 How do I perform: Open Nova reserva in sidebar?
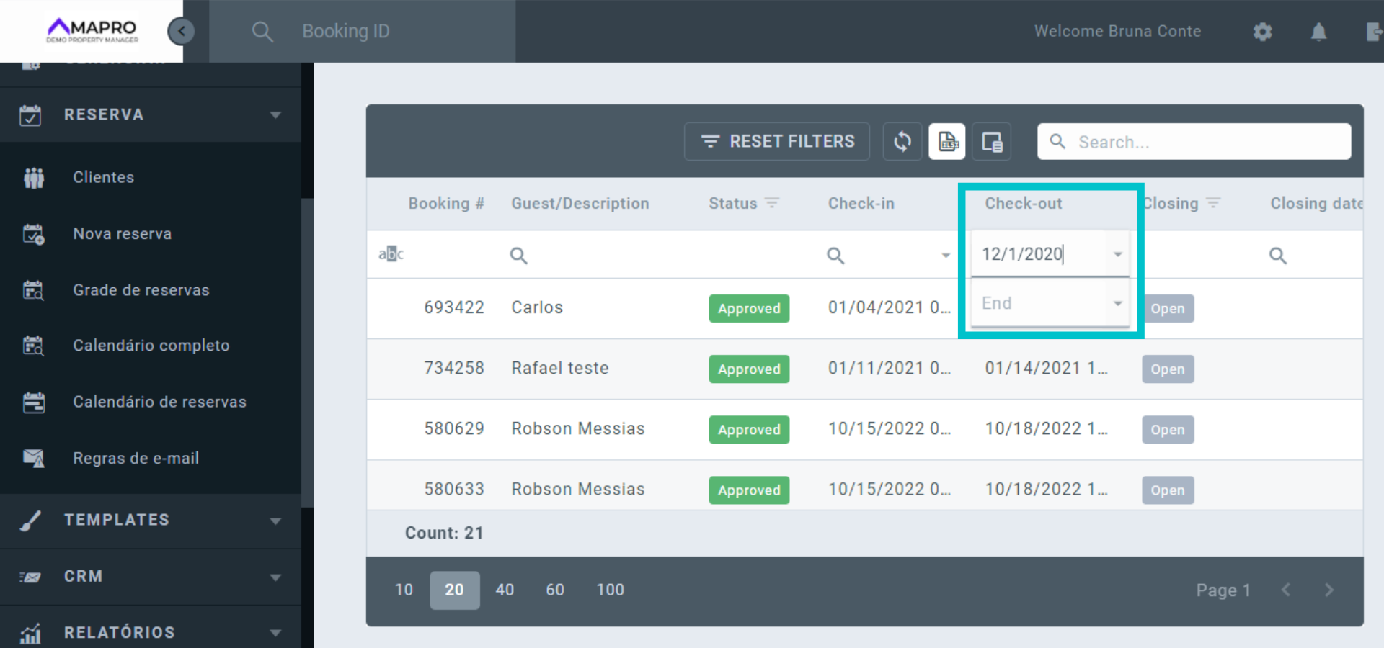(x=122, y=234)
